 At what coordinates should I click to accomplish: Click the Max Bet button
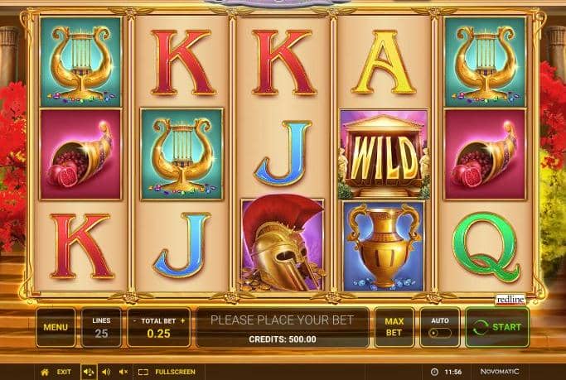[394, 327]
